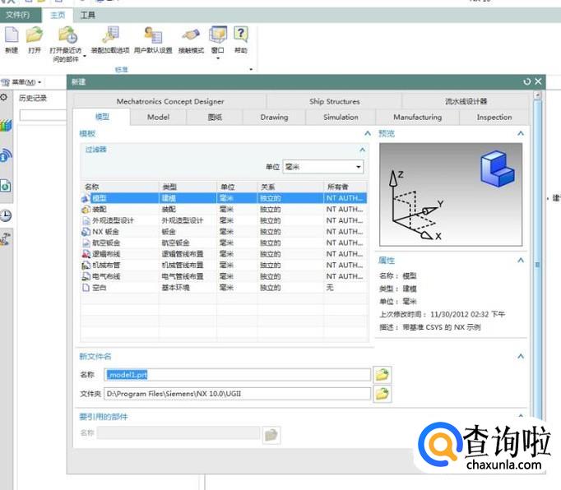Screen dimensions: 561x490
Task: Sort by the 所有者 column header
Action: click(345, 187)
